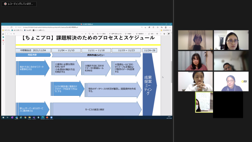Screen dimensions: 252x142
Task: Open the page view (ページ表示) options
Action: point(101,34)
